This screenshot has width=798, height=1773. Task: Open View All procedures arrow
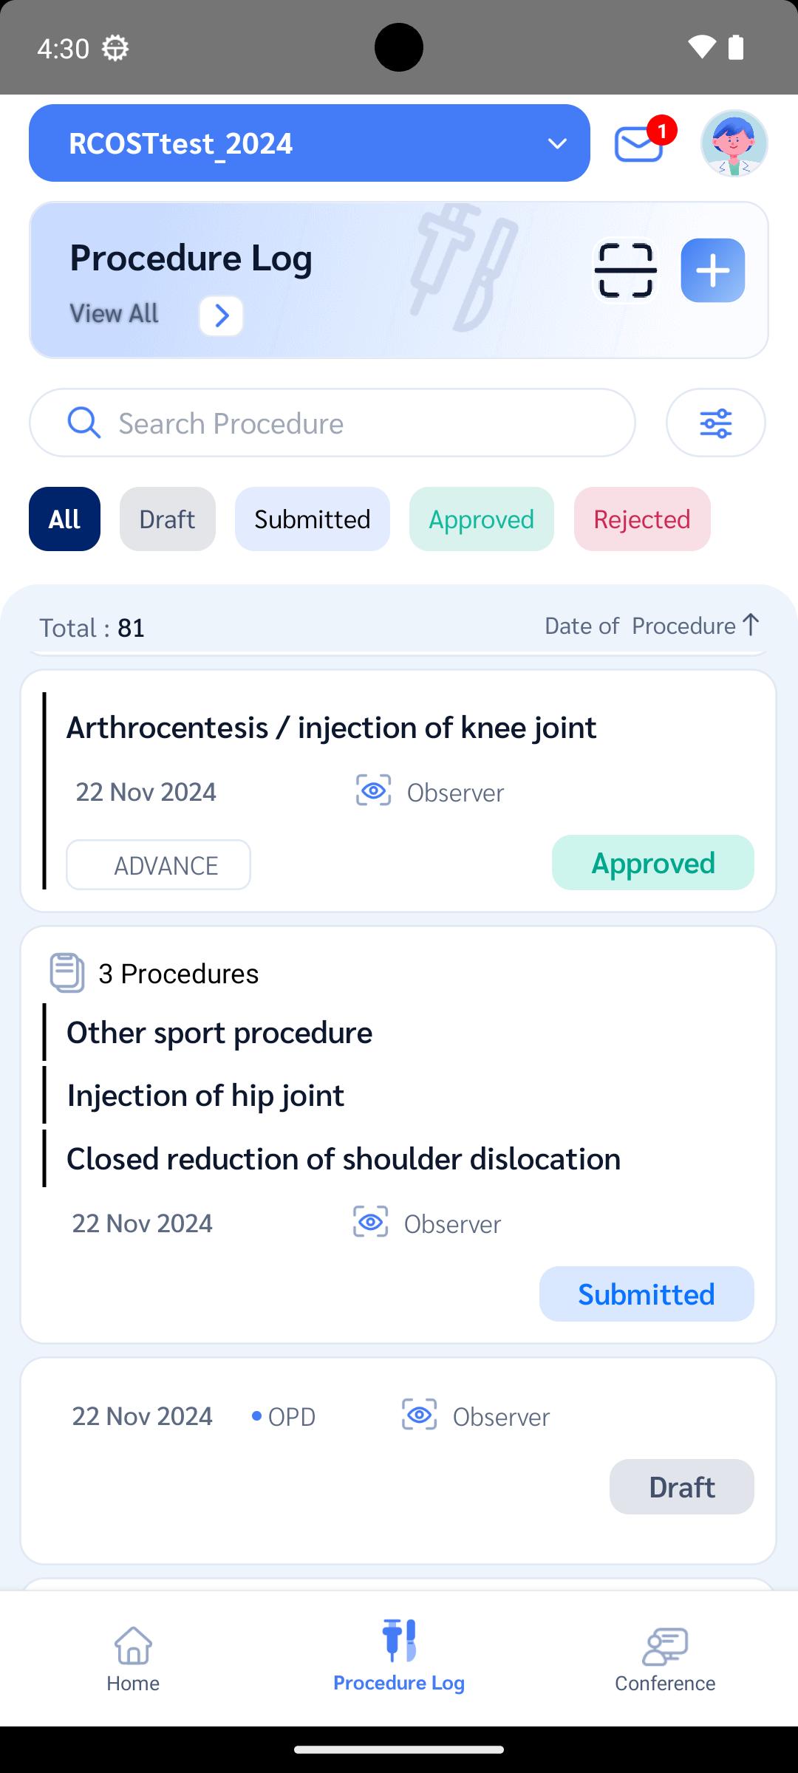coord(221,315)
